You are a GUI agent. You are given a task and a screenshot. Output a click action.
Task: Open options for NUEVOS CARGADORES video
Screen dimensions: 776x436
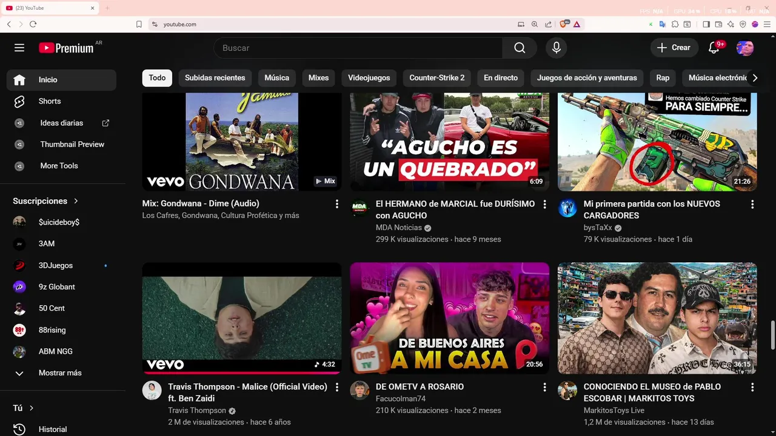point(752,204)
